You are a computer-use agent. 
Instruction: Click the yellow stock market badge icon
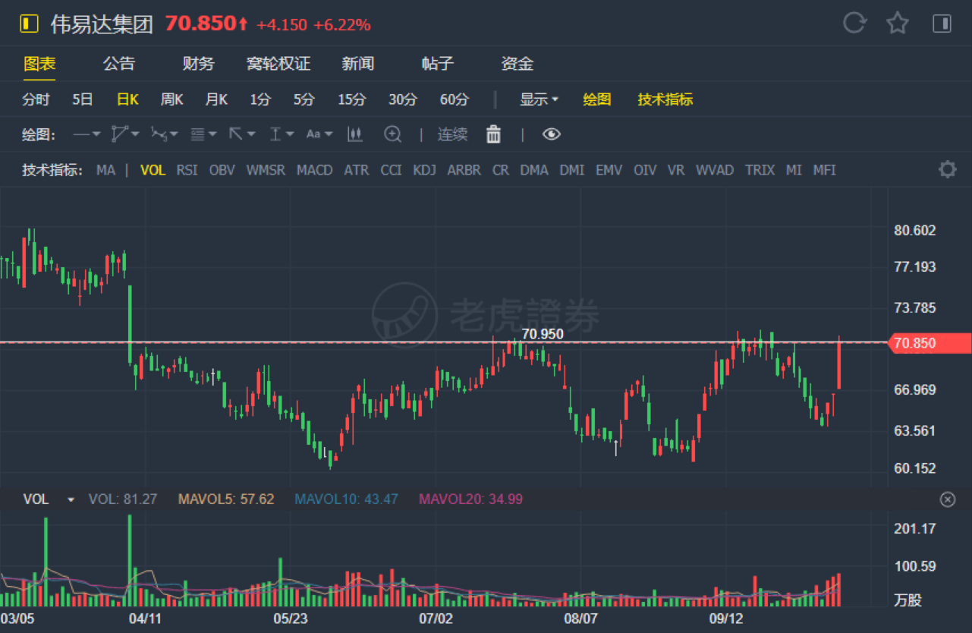coord(29,24)
